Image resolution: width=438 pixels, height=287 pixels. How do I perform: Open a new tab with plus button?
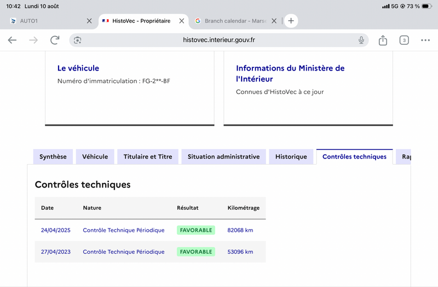click(x=291, y=21)
